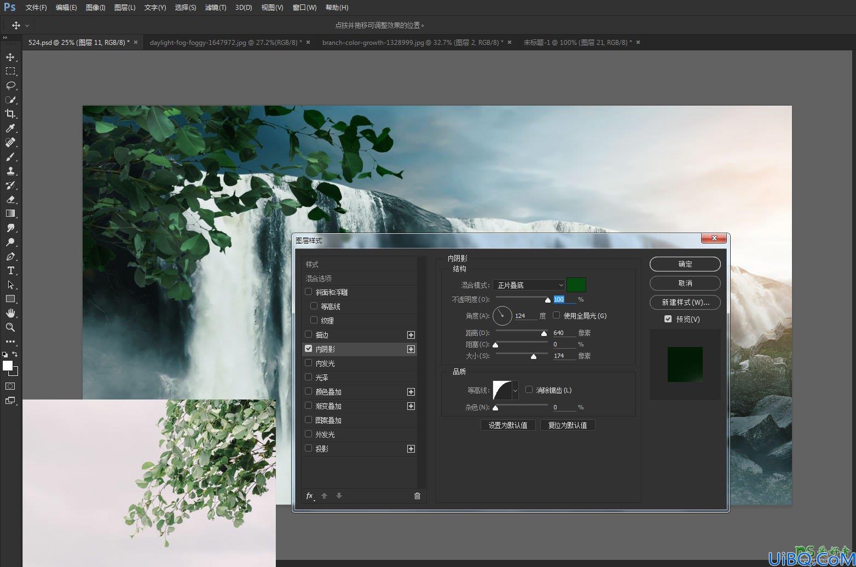Select the Crop tool
This screenshot has width=856, height=567.
coord(10,114)
